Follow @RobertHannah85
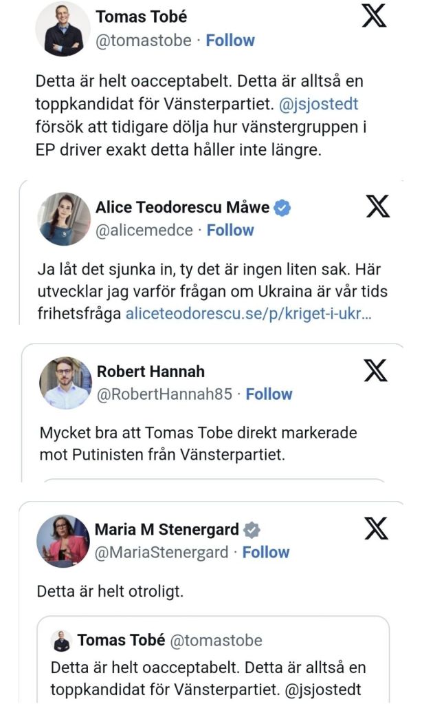422x704 pixels. (269, 394)
